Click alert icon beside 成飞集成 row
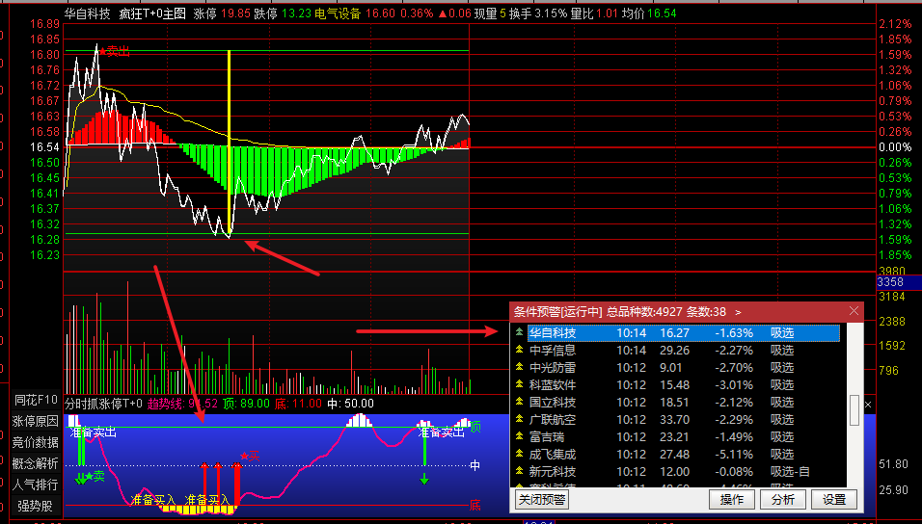This screenshot has height=524, width=922. point(519,454)
